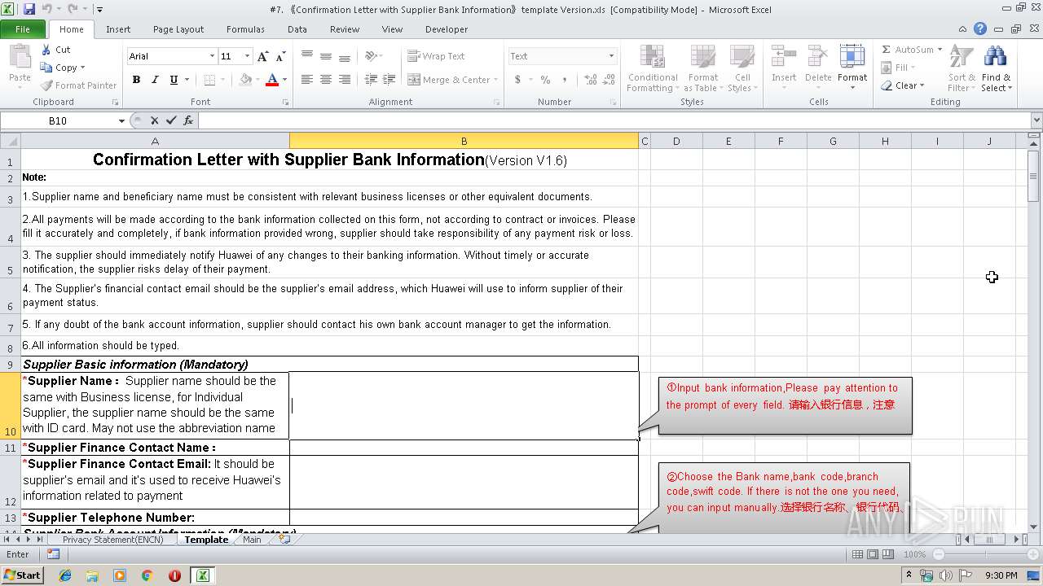The image size is (1043, 586).
Task: Apply Comma Style
Action: [566, 80]
